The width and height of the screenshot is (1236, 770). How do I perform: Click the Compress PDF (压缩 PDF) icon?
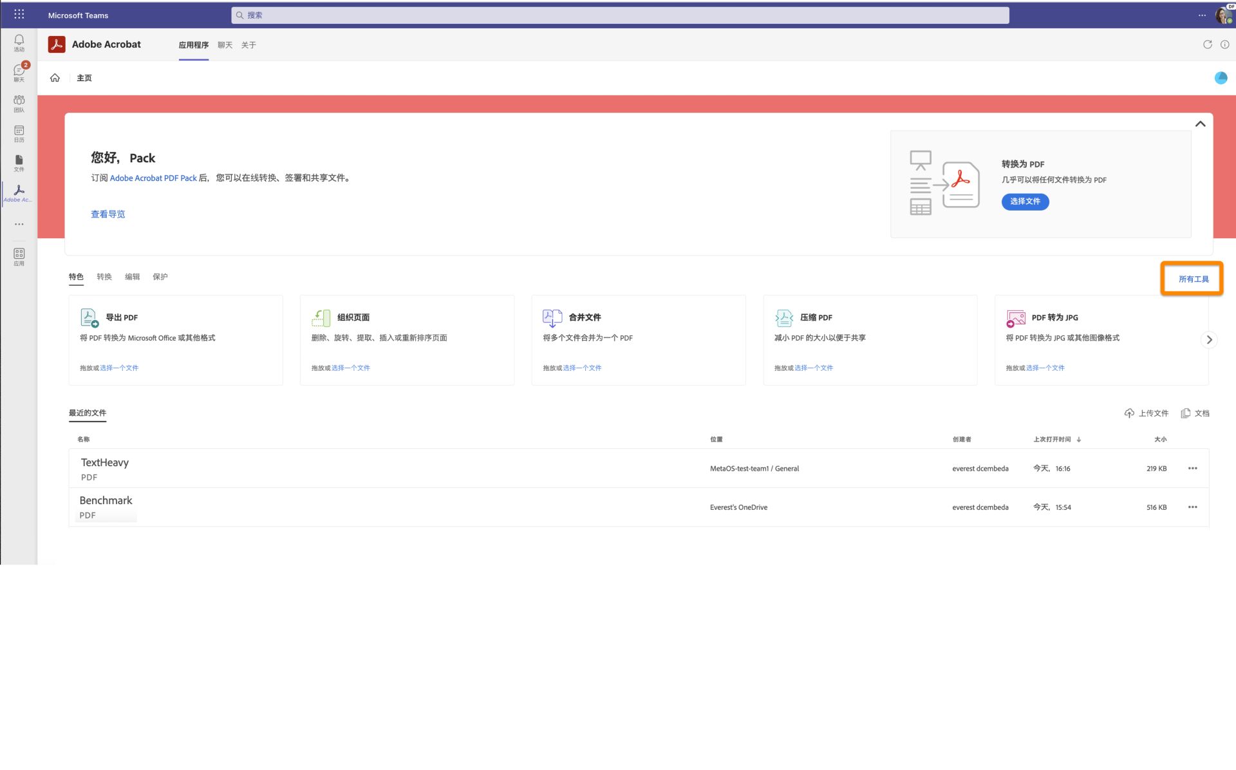pyautogui.click(x=783, y=317)
